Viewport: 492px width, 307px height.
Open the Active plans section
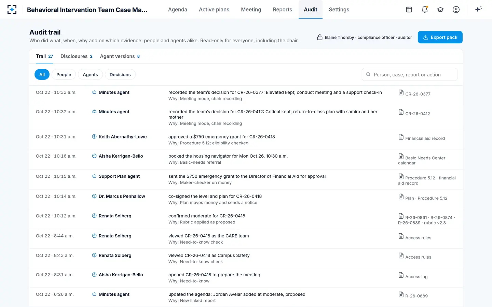click(x=214, y=10)
